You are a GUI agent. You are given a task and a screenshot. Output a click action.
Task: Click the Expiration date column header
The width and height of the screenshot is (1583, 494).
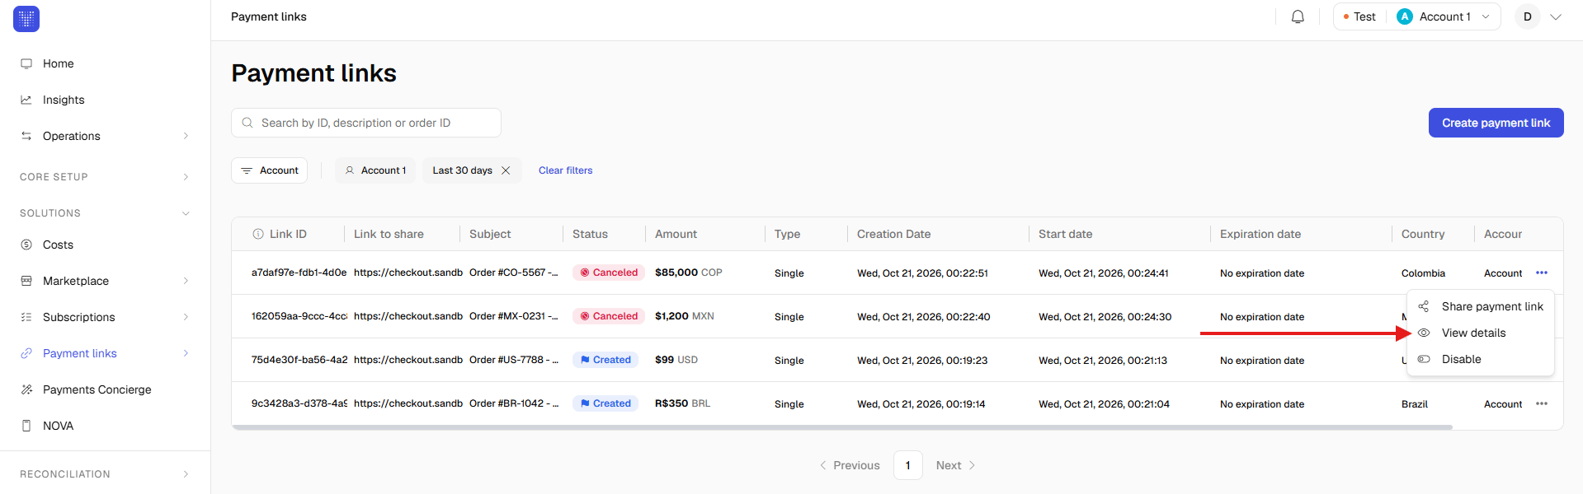pos(1260,234)
